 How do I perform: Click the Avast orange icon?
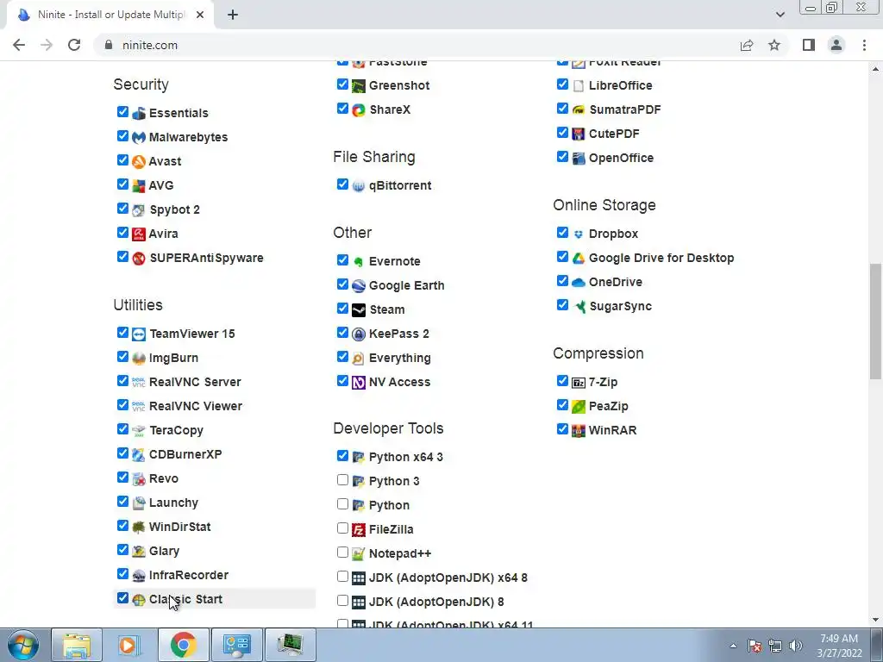[139, 161]
